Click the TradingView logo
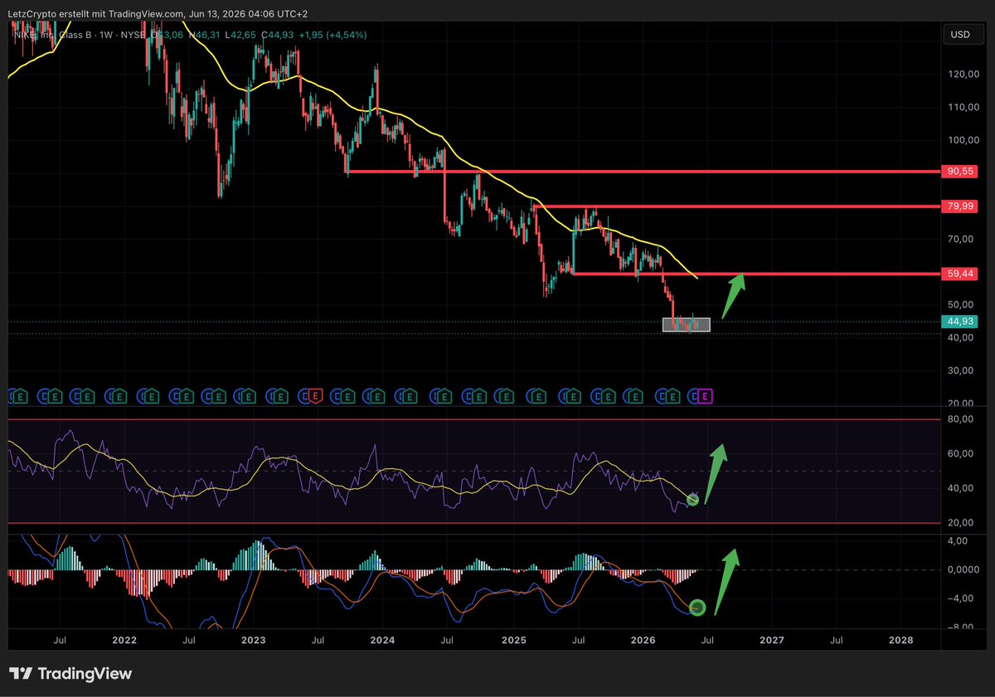 click(x=70, y=674)
